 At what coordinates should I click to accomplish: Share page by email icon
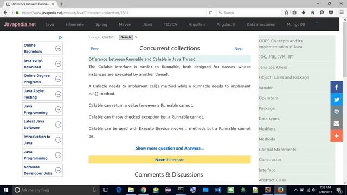(x=336, y=123)
